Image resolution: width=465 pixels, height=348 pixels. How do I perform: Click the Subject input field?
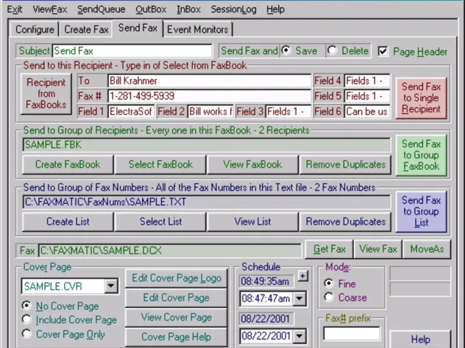[x=133, y=51]
